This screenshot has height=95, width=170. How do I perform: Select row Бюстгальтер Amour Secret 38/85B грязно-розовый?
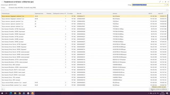click(84, 57)
